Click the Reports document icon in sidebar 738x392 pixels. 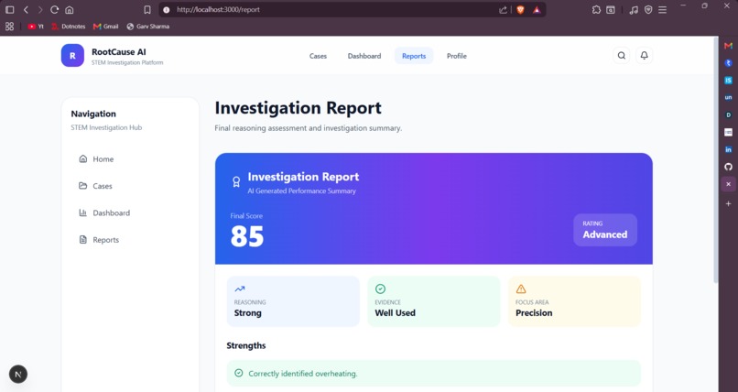tap(82, 240)
